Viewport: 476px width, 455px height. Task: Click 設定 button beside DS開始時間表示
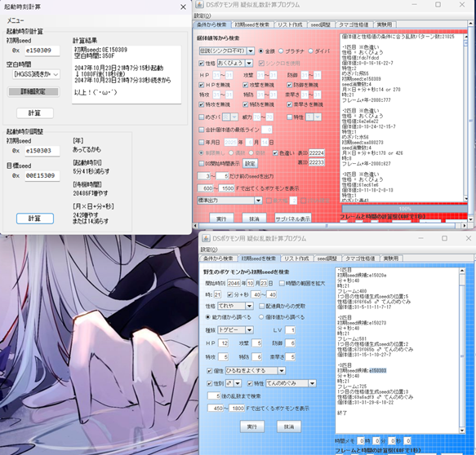[250, 164]
